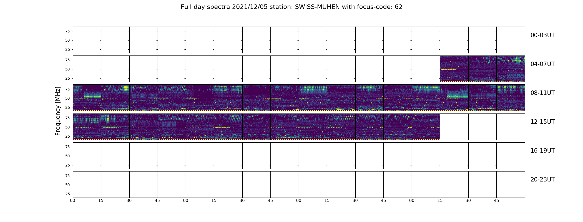Select the '04-07UT' row label
This screenshot has width=583, height=222.
542,64
